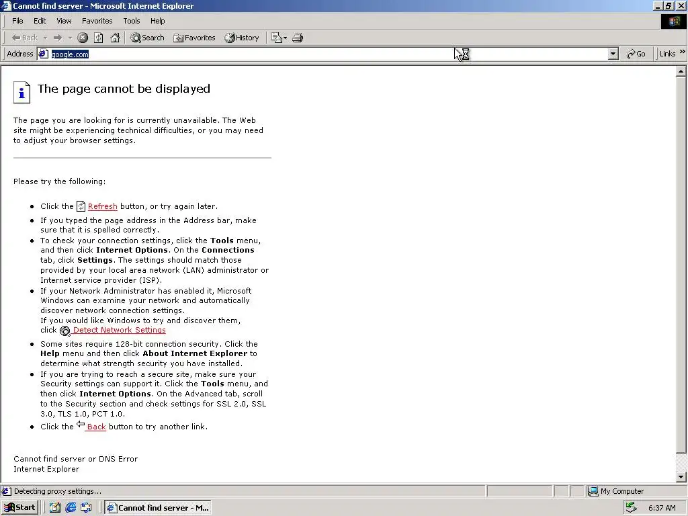Open the Favorites menu
The image size is (688, 516).
[x=97, y=21]
